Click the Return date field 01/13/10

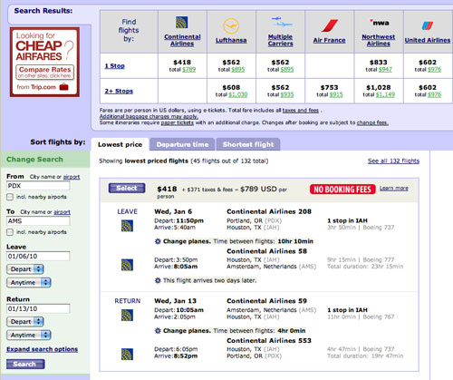point(38,308)
